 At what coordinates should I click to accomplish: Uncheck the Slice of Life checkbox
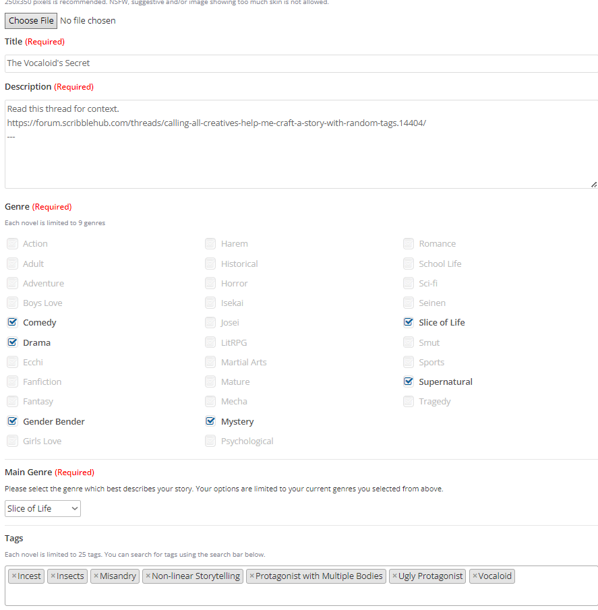coord(408,322)
